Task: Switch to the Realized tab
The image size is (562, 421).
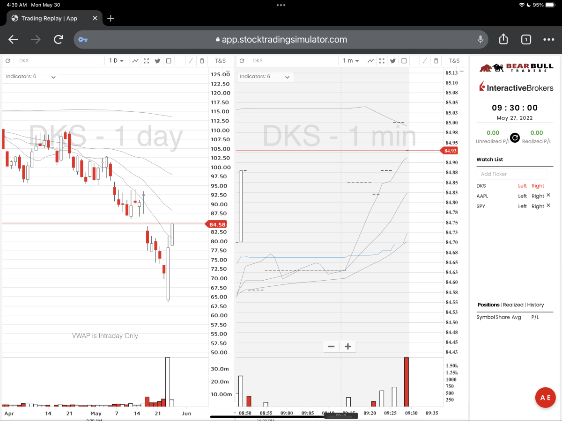Action: 513,305
